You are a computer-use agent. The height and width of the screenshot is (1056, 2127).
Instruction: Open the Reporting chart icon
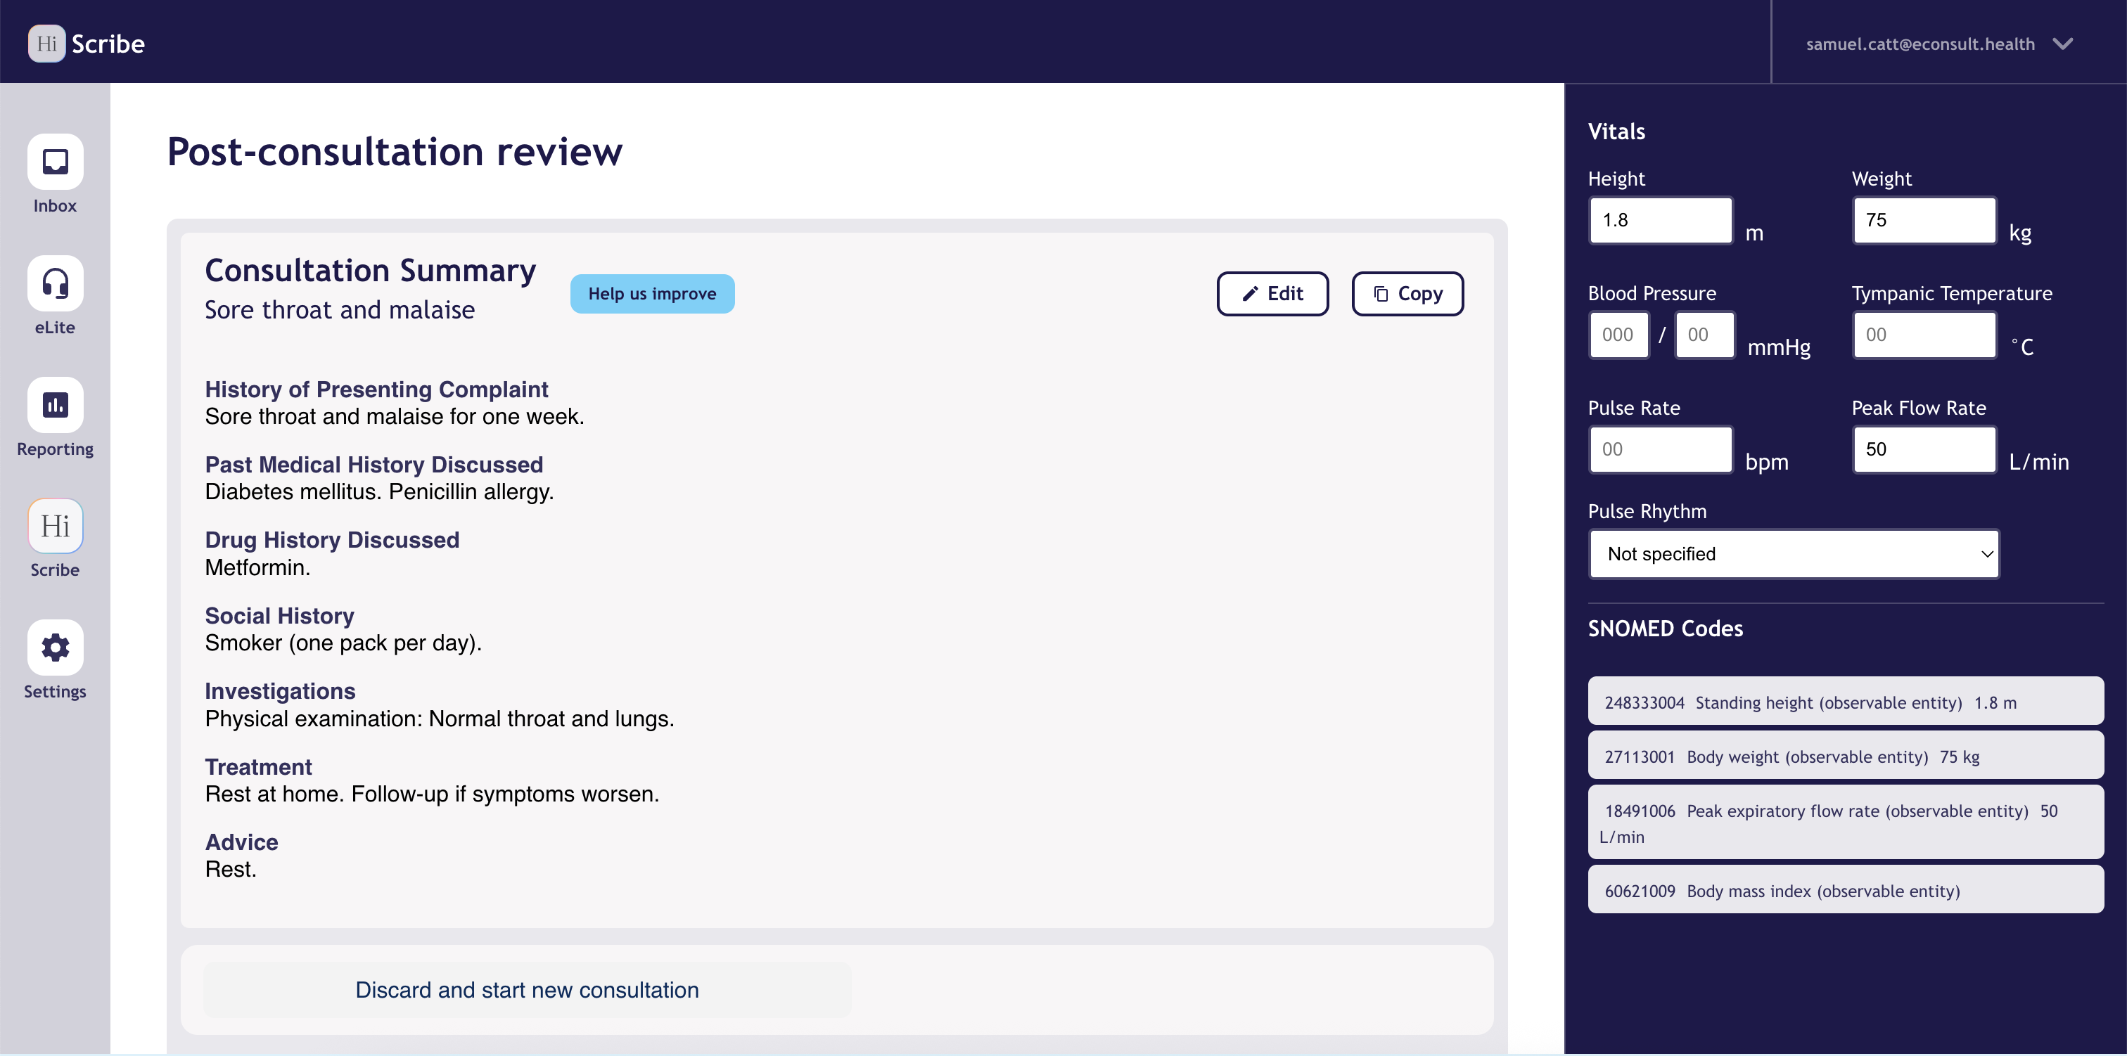point(54,404)
